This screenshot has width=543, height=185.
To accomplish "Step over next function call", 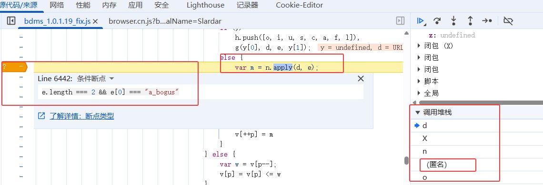I will pyautogui.click(x=437, y=21).
